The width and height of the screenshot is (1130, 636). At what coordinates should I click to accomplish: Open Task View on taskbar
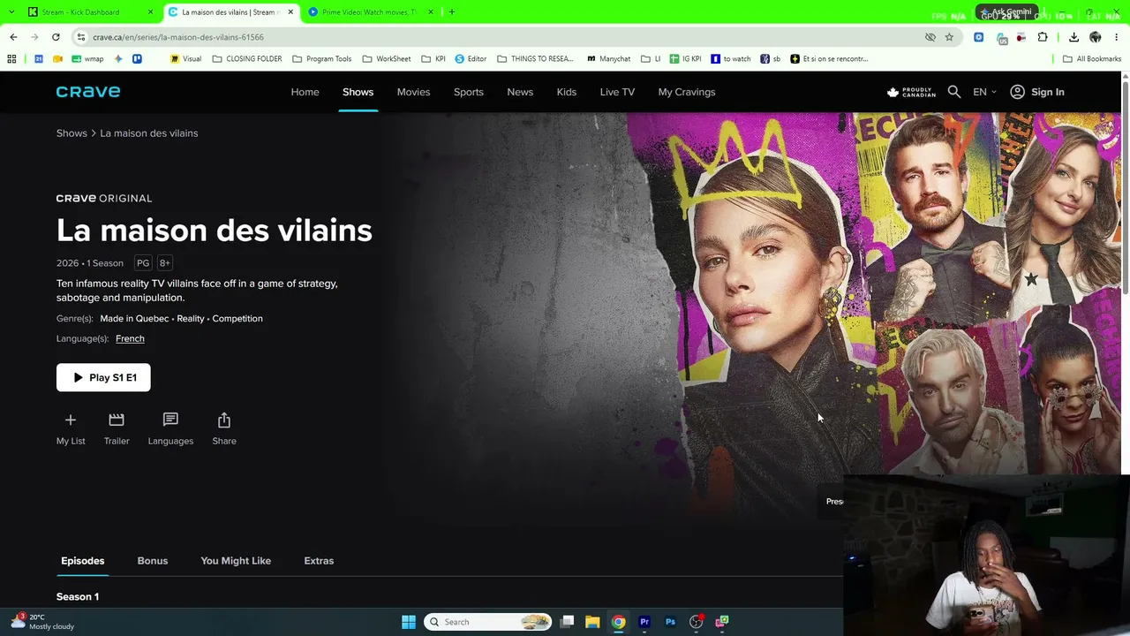point(567,622)
